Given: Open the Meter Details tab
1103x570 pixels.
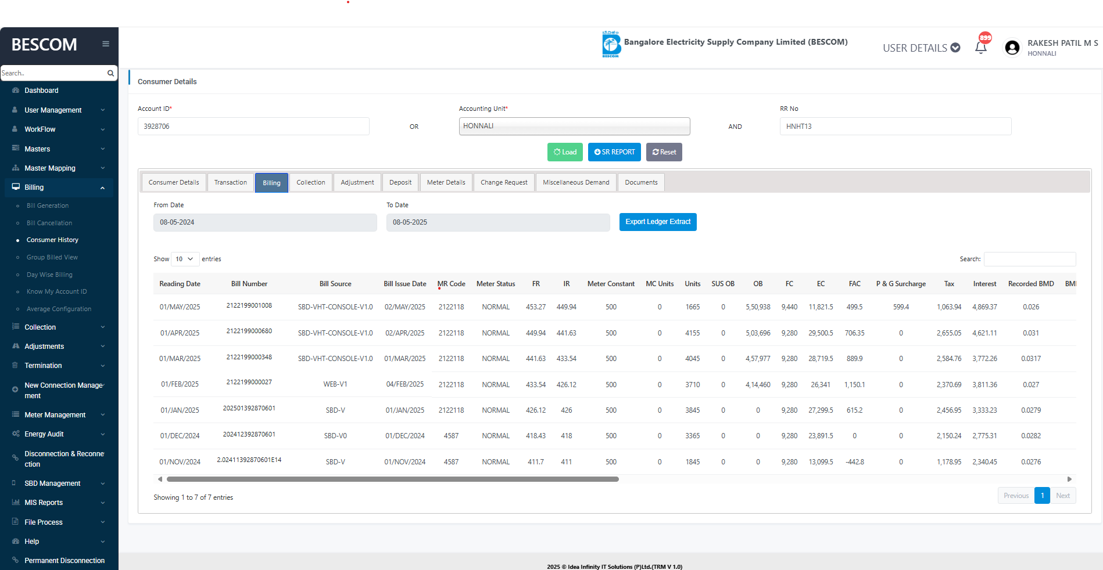Looking at the screenshot, I should [x=446, y=182].
